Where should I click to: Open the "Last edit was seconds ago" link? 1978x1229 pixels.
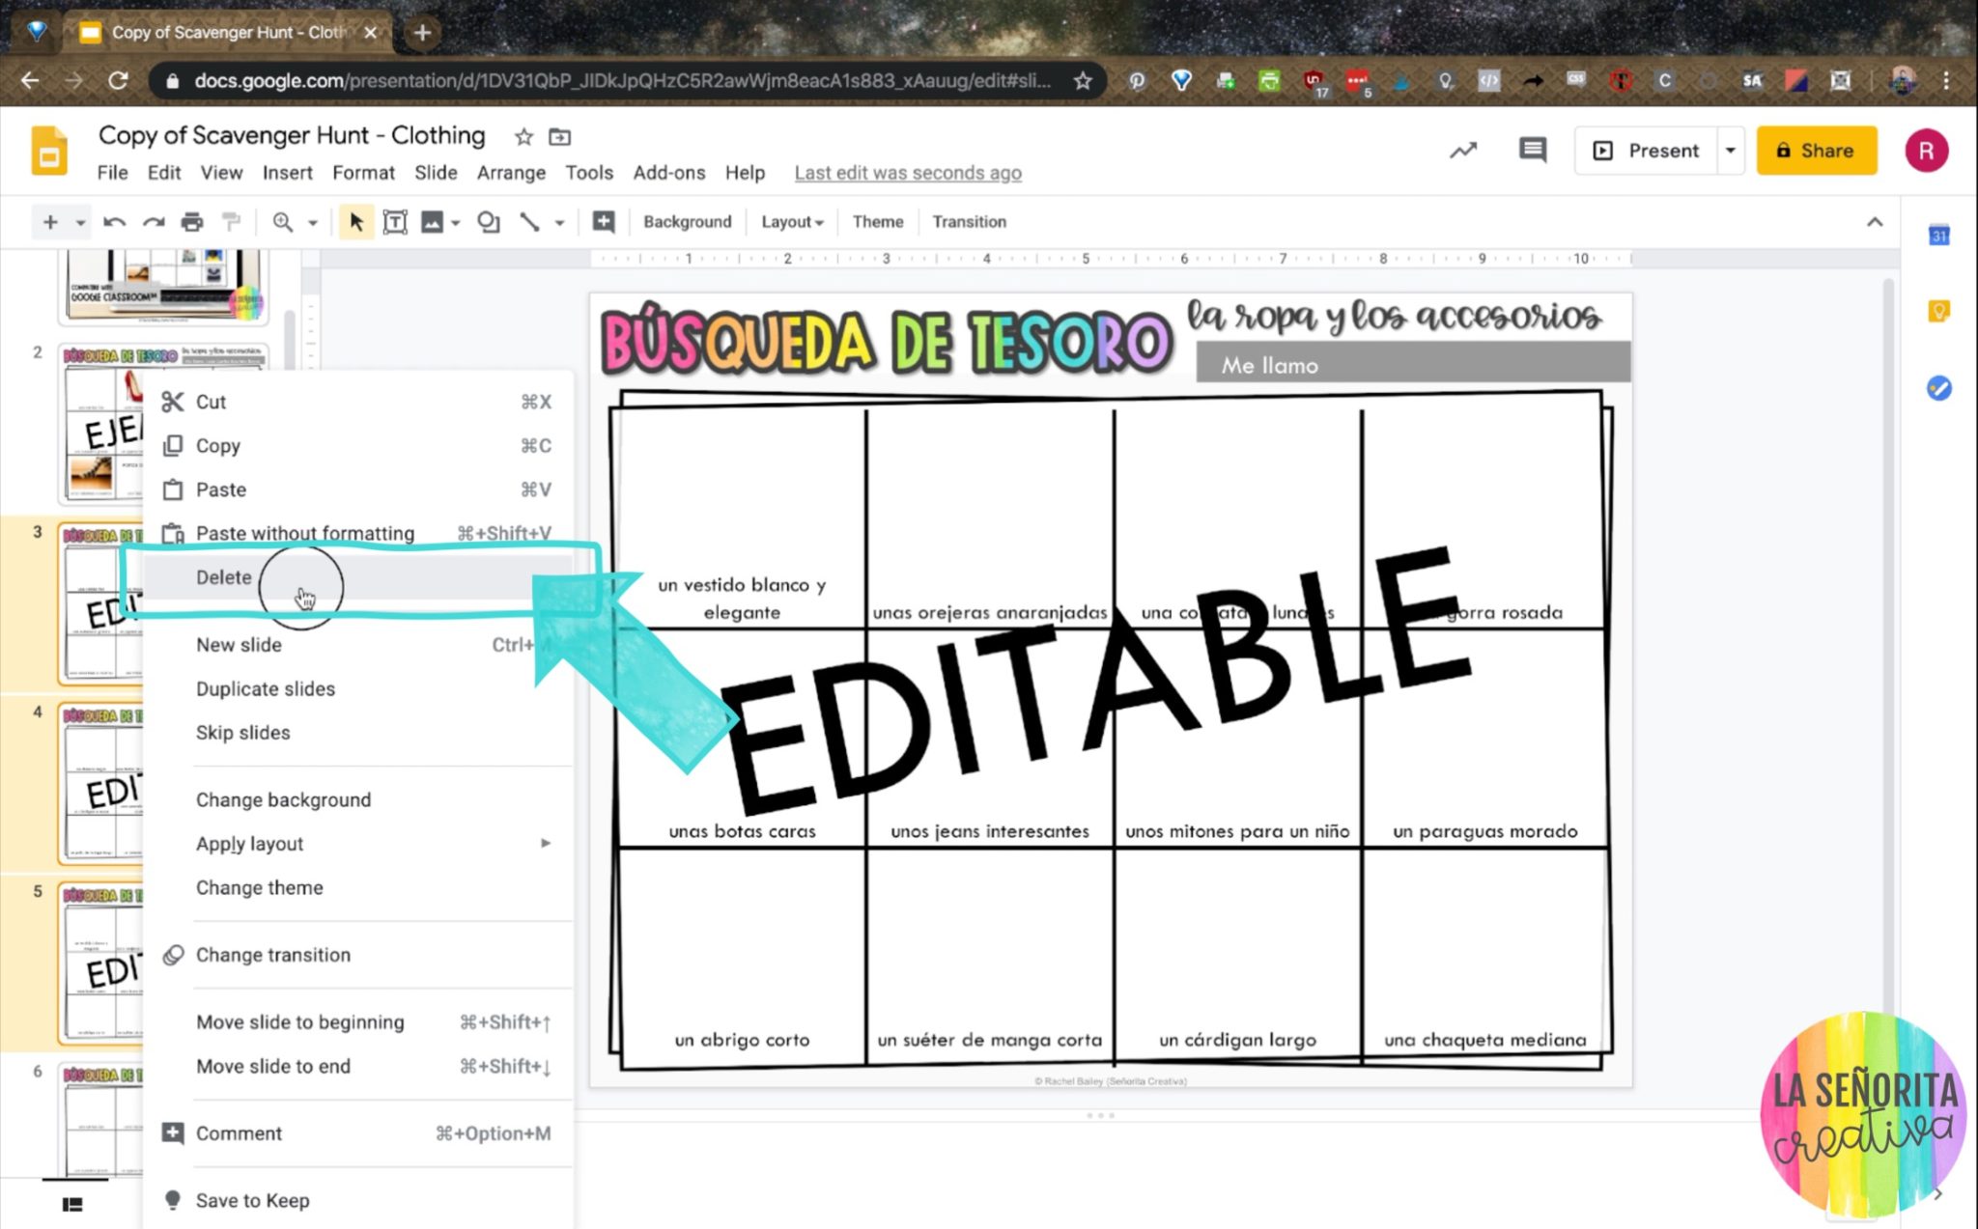[907, 173]
